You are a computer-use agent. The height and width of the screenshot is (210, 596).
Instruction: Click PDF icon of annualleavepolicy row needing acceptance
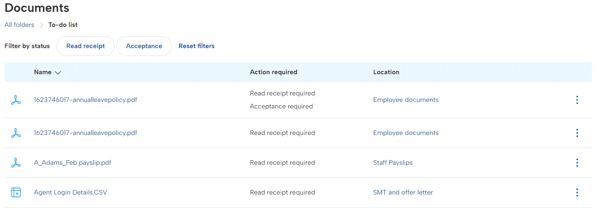tap(16, 100)
